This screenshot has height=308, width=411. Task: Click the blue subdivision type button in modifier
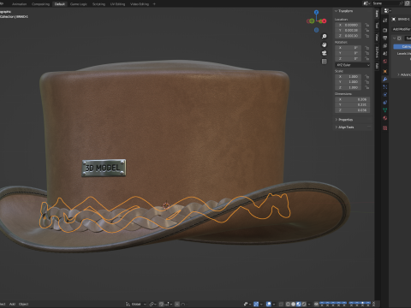402,46
